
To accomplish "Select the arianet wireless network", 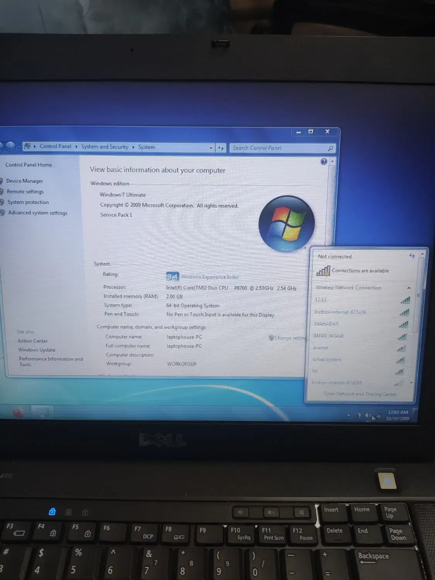I will tap(360, 348).
